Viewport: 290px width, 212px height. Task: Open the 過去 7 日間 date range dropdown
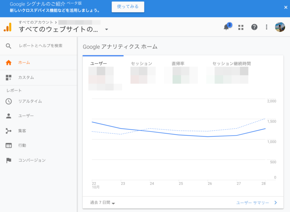tap(103, 203)
